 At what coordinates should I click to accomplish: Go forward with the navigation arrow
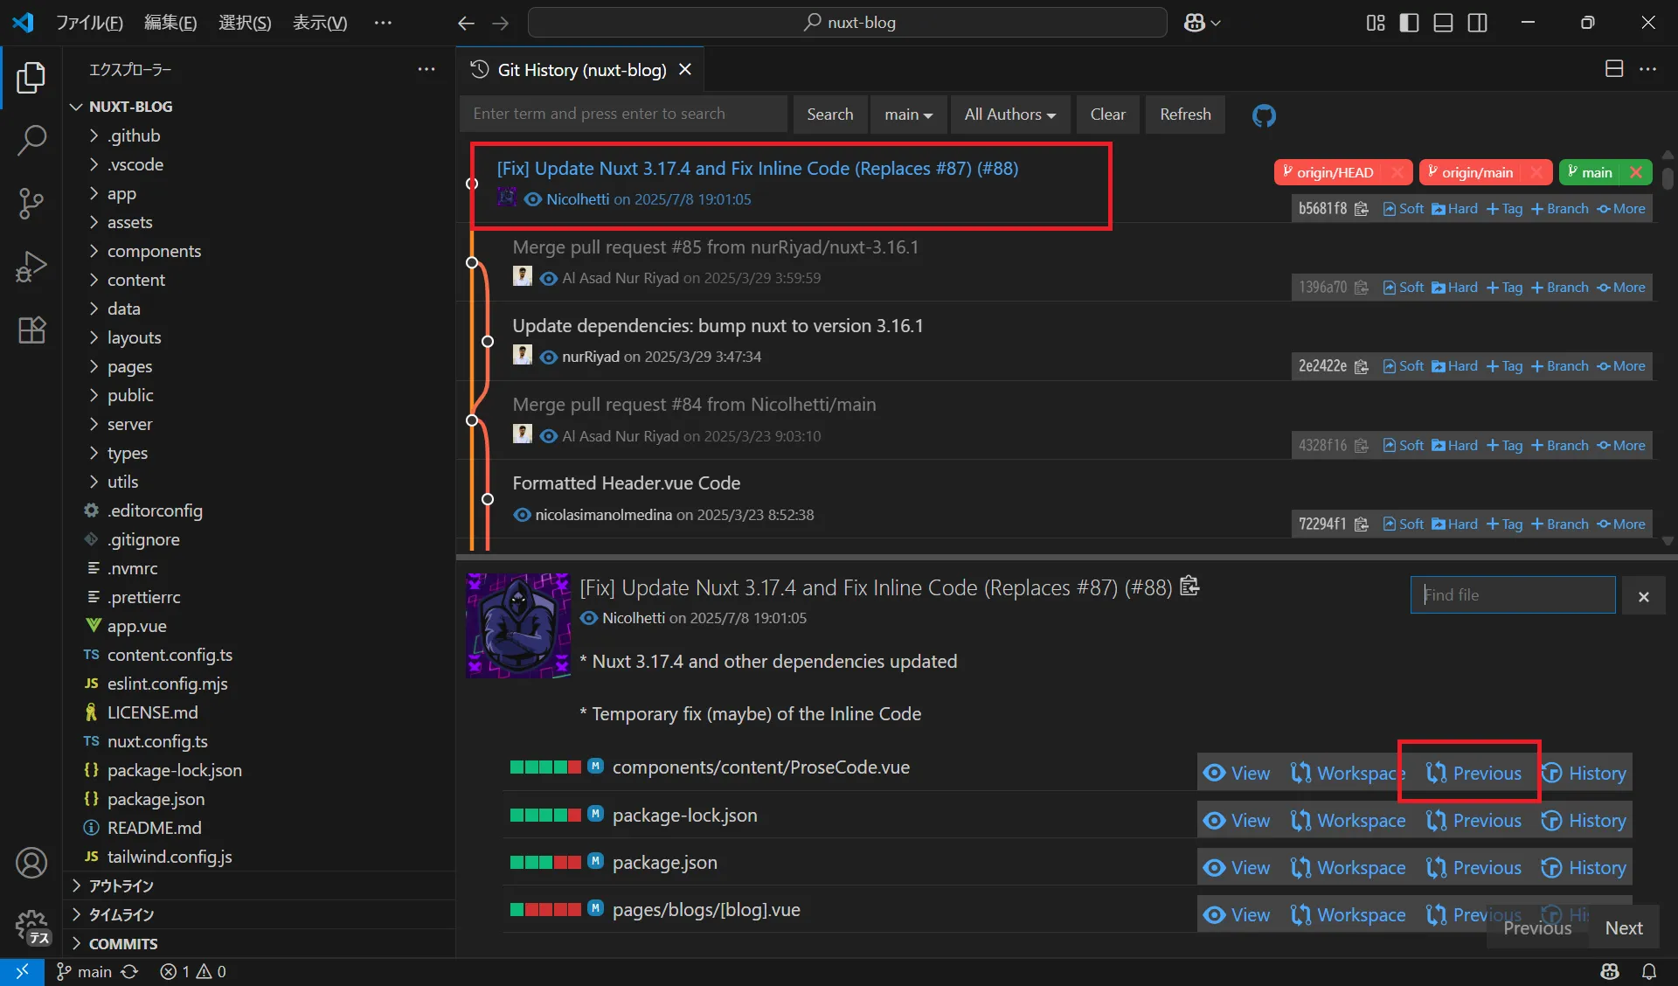[x=501, y=23]
